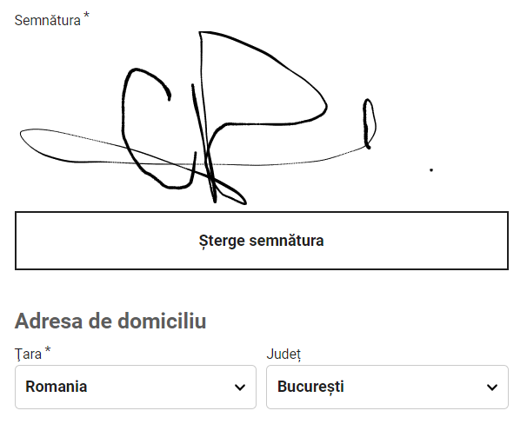
Task: Expand the chevron arrow beside Romania
Action: (x=240, y=388)
